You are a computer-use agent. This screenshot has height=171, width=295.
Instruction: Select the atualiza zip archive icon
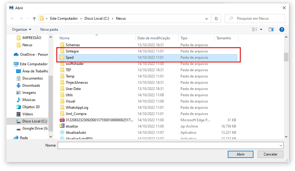[x=62, y=126]
